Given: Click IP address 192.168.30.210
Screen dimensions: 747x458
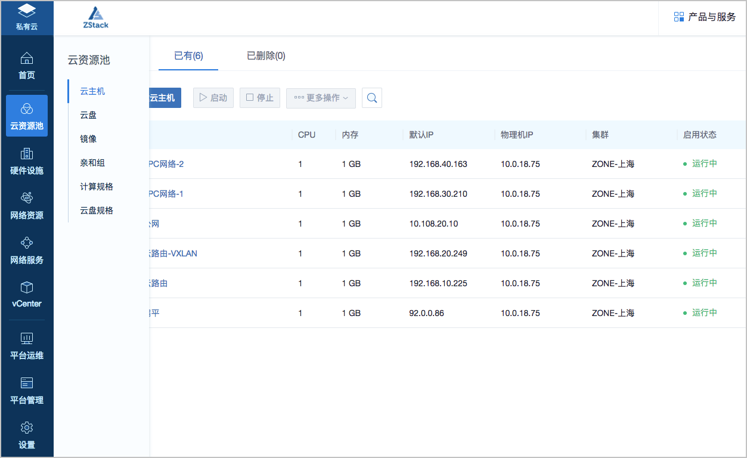Looking at the screenshot, I should tap(438, 193).
